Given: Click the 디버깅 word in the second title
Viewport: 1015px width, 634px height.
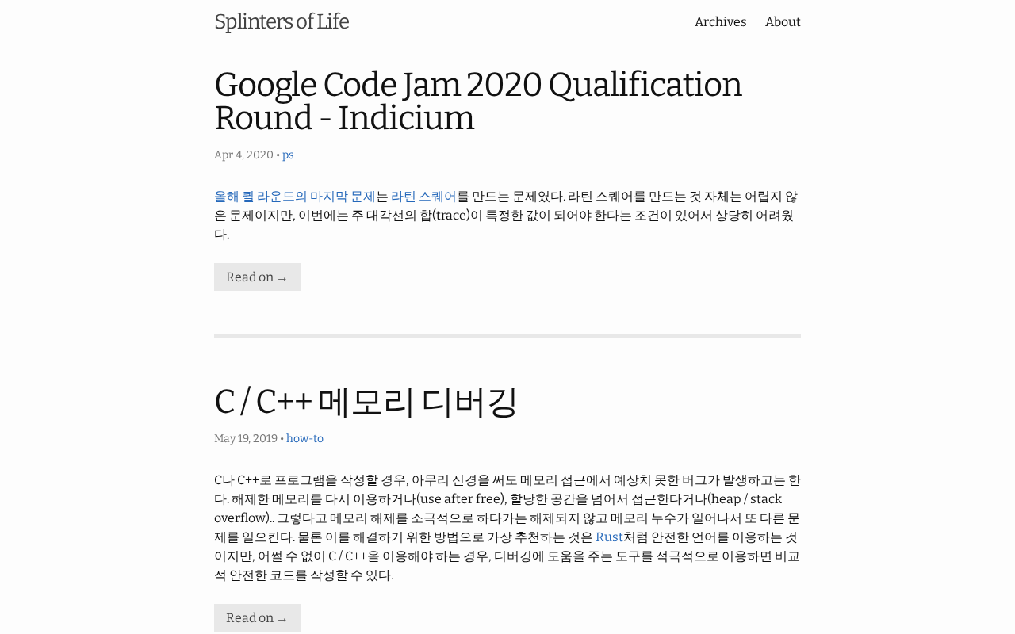Looking at the screenshot, I should coord(469,401).
